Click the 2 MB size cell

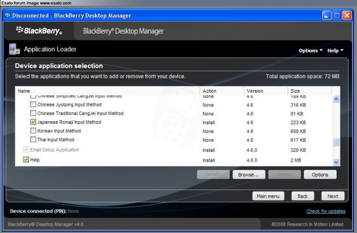295,160
